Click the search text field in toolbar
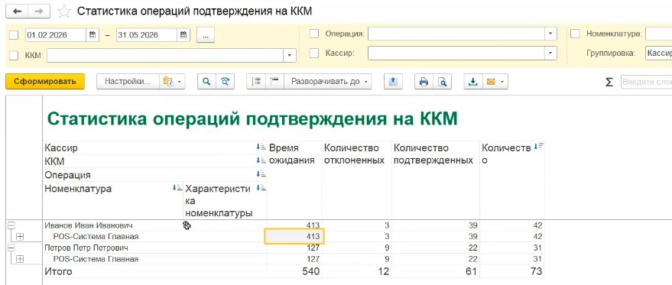The image size is (672, 285). point(646,82)
